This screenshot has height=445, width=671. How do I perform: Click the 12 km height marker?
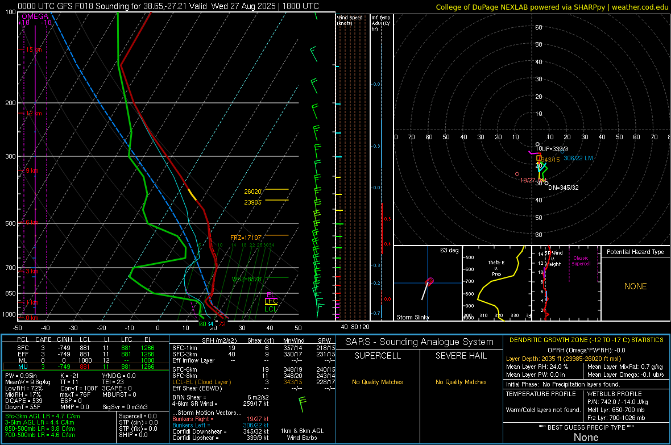(x=34, y=114)
